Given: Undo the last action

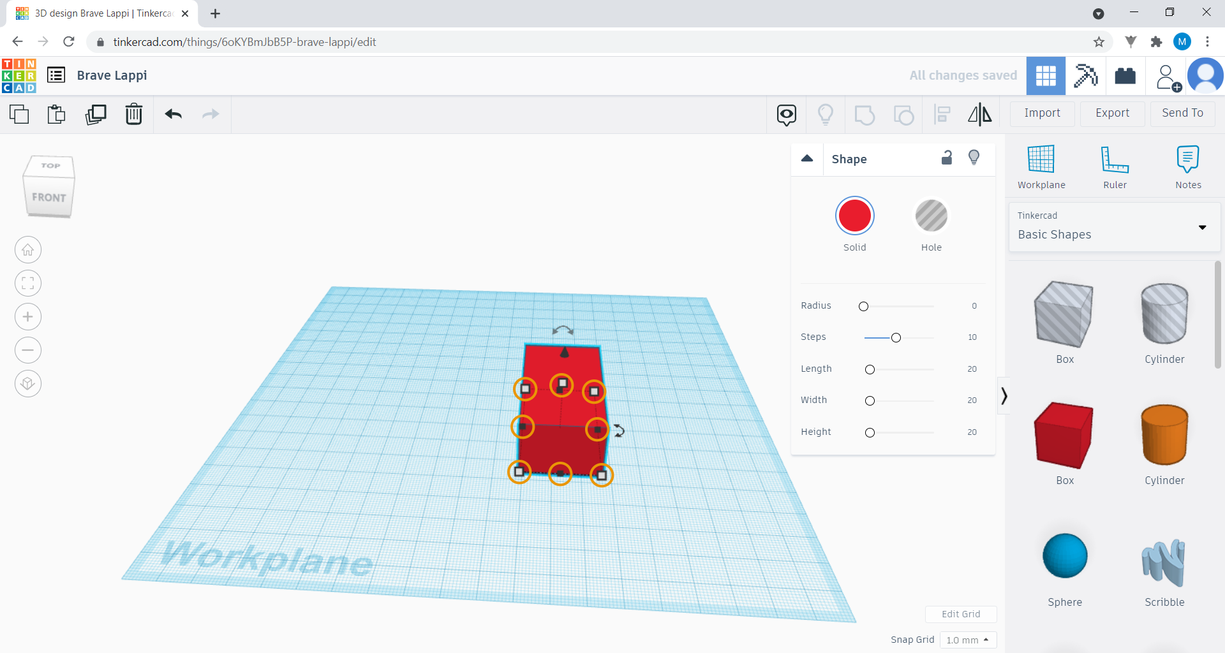Looking at the screenshot, I should [174, 114].
